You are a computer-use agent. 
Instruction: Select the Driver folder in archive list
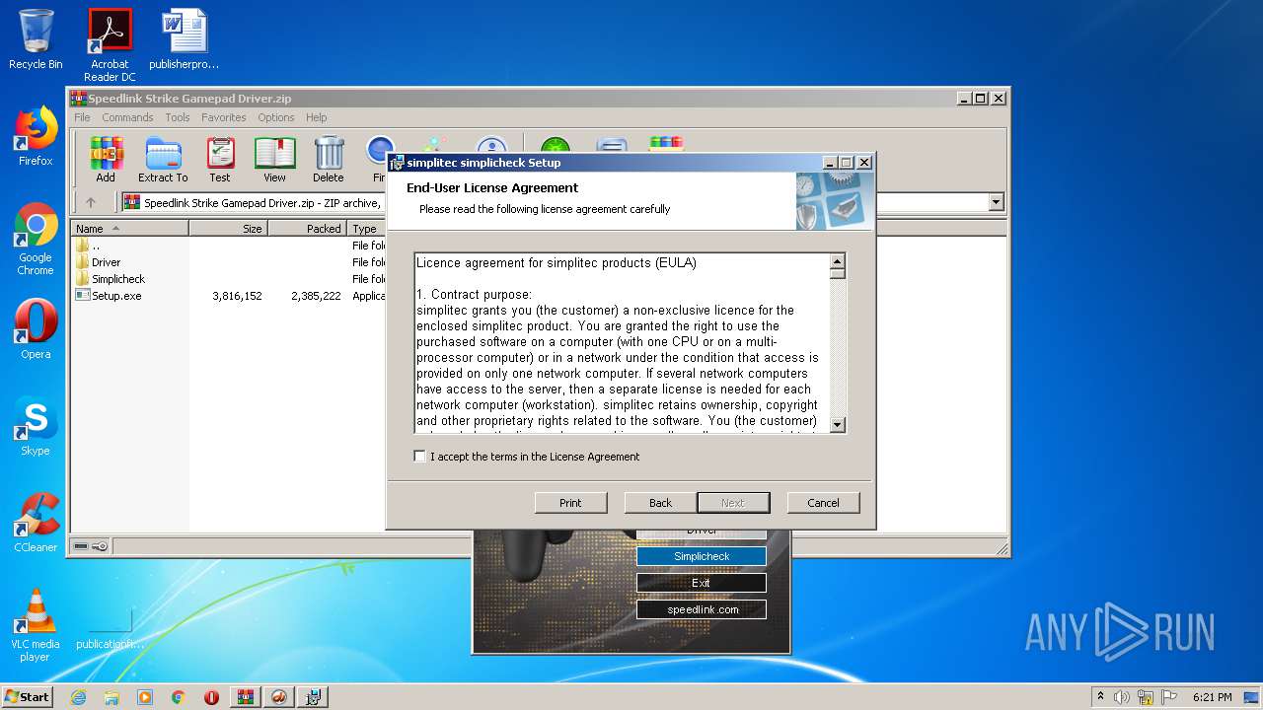[106, 262]
